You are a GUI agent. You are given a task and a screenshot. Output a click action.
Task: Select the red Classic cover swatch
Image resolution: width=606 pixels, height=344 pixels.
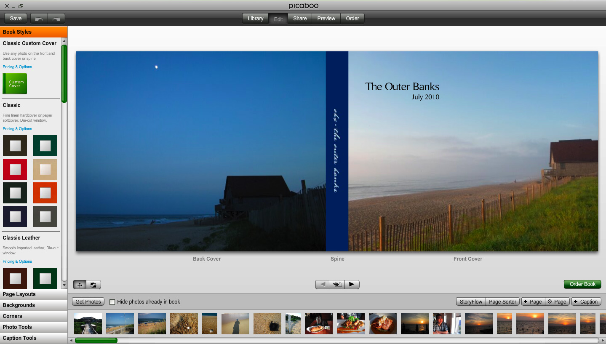(x=15, y=169)
